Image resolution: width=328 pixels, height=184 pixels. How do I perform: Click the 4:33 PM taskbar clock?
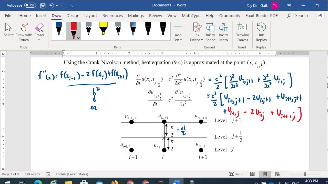(312, 181)
